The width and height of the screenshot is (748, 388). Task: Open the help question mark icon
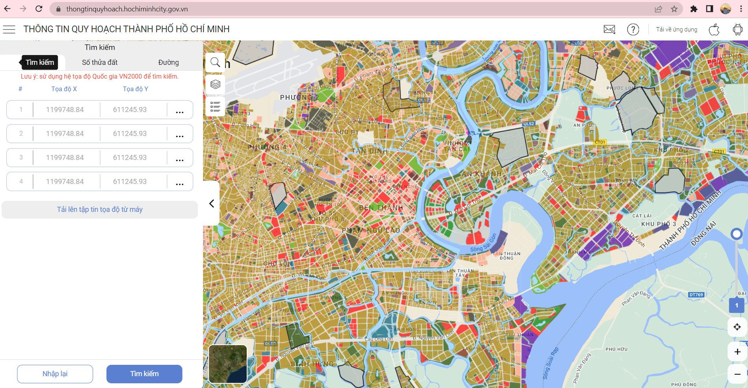[x=633, y=29]
